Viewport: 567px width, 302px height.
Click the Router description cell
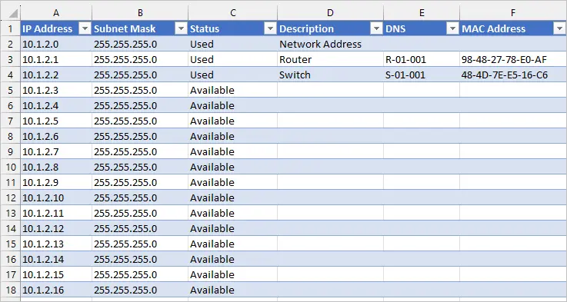(x=330, y=59)
